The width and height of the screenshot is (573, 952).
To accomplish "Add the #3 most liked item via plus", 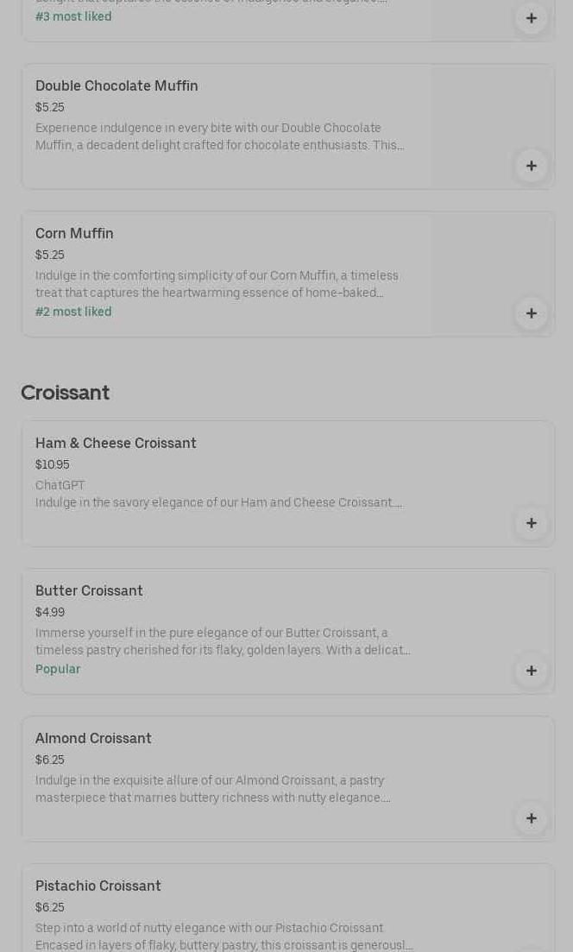I will [532, 18].
